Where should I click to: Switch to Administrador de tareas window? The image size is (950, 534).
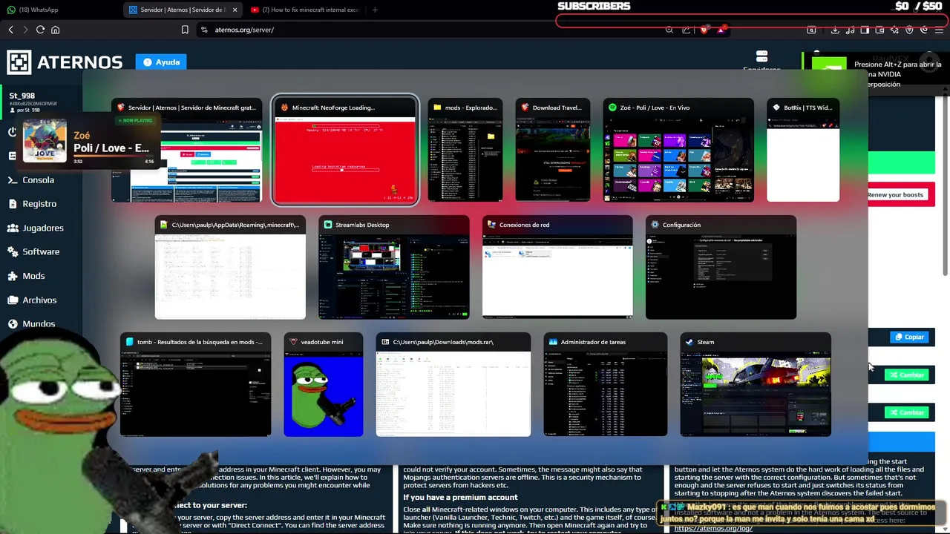pyautogui.click(x=606, y=385)
